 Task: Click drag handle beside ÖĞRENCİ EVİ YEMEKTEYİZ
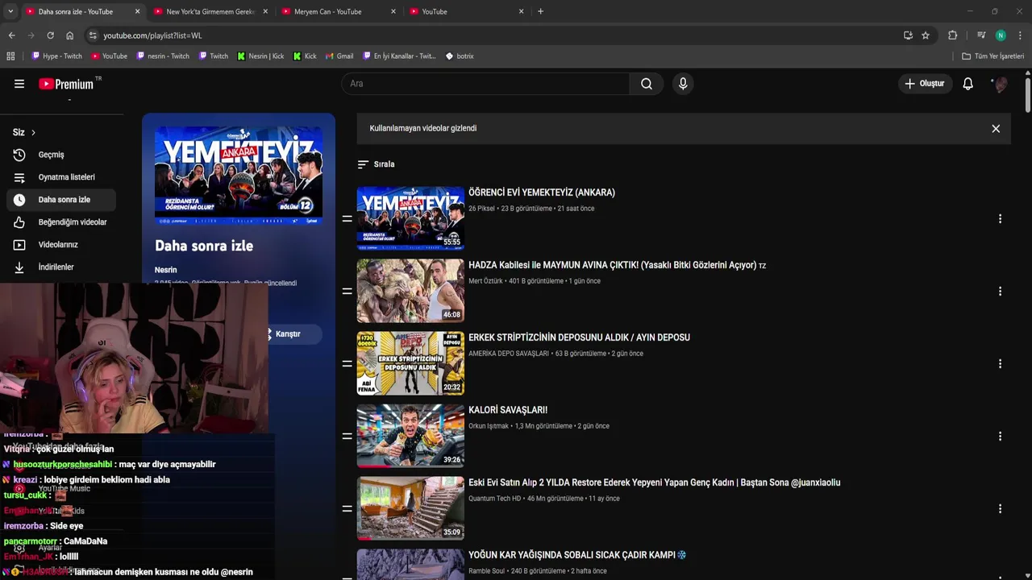tap(347, 218)
